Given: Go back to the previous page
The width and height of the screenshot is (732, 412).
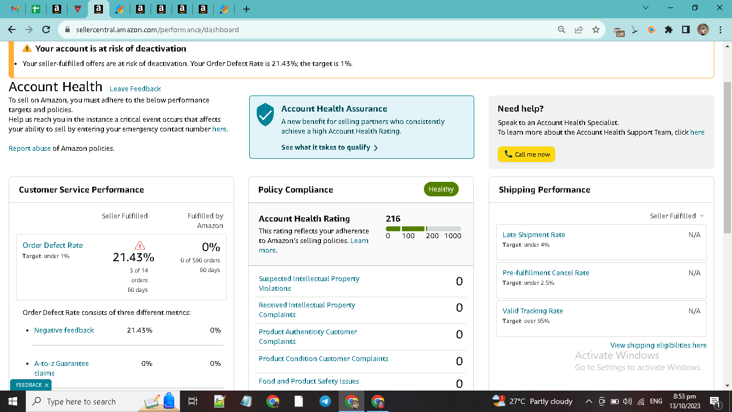Looking at the screenshot, I should click(12, 30).
